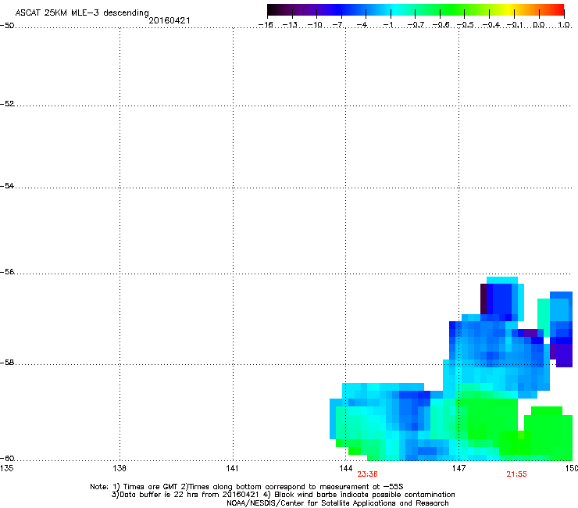
Task: Click the red "23:36" pass time
Action: (367, 474)
